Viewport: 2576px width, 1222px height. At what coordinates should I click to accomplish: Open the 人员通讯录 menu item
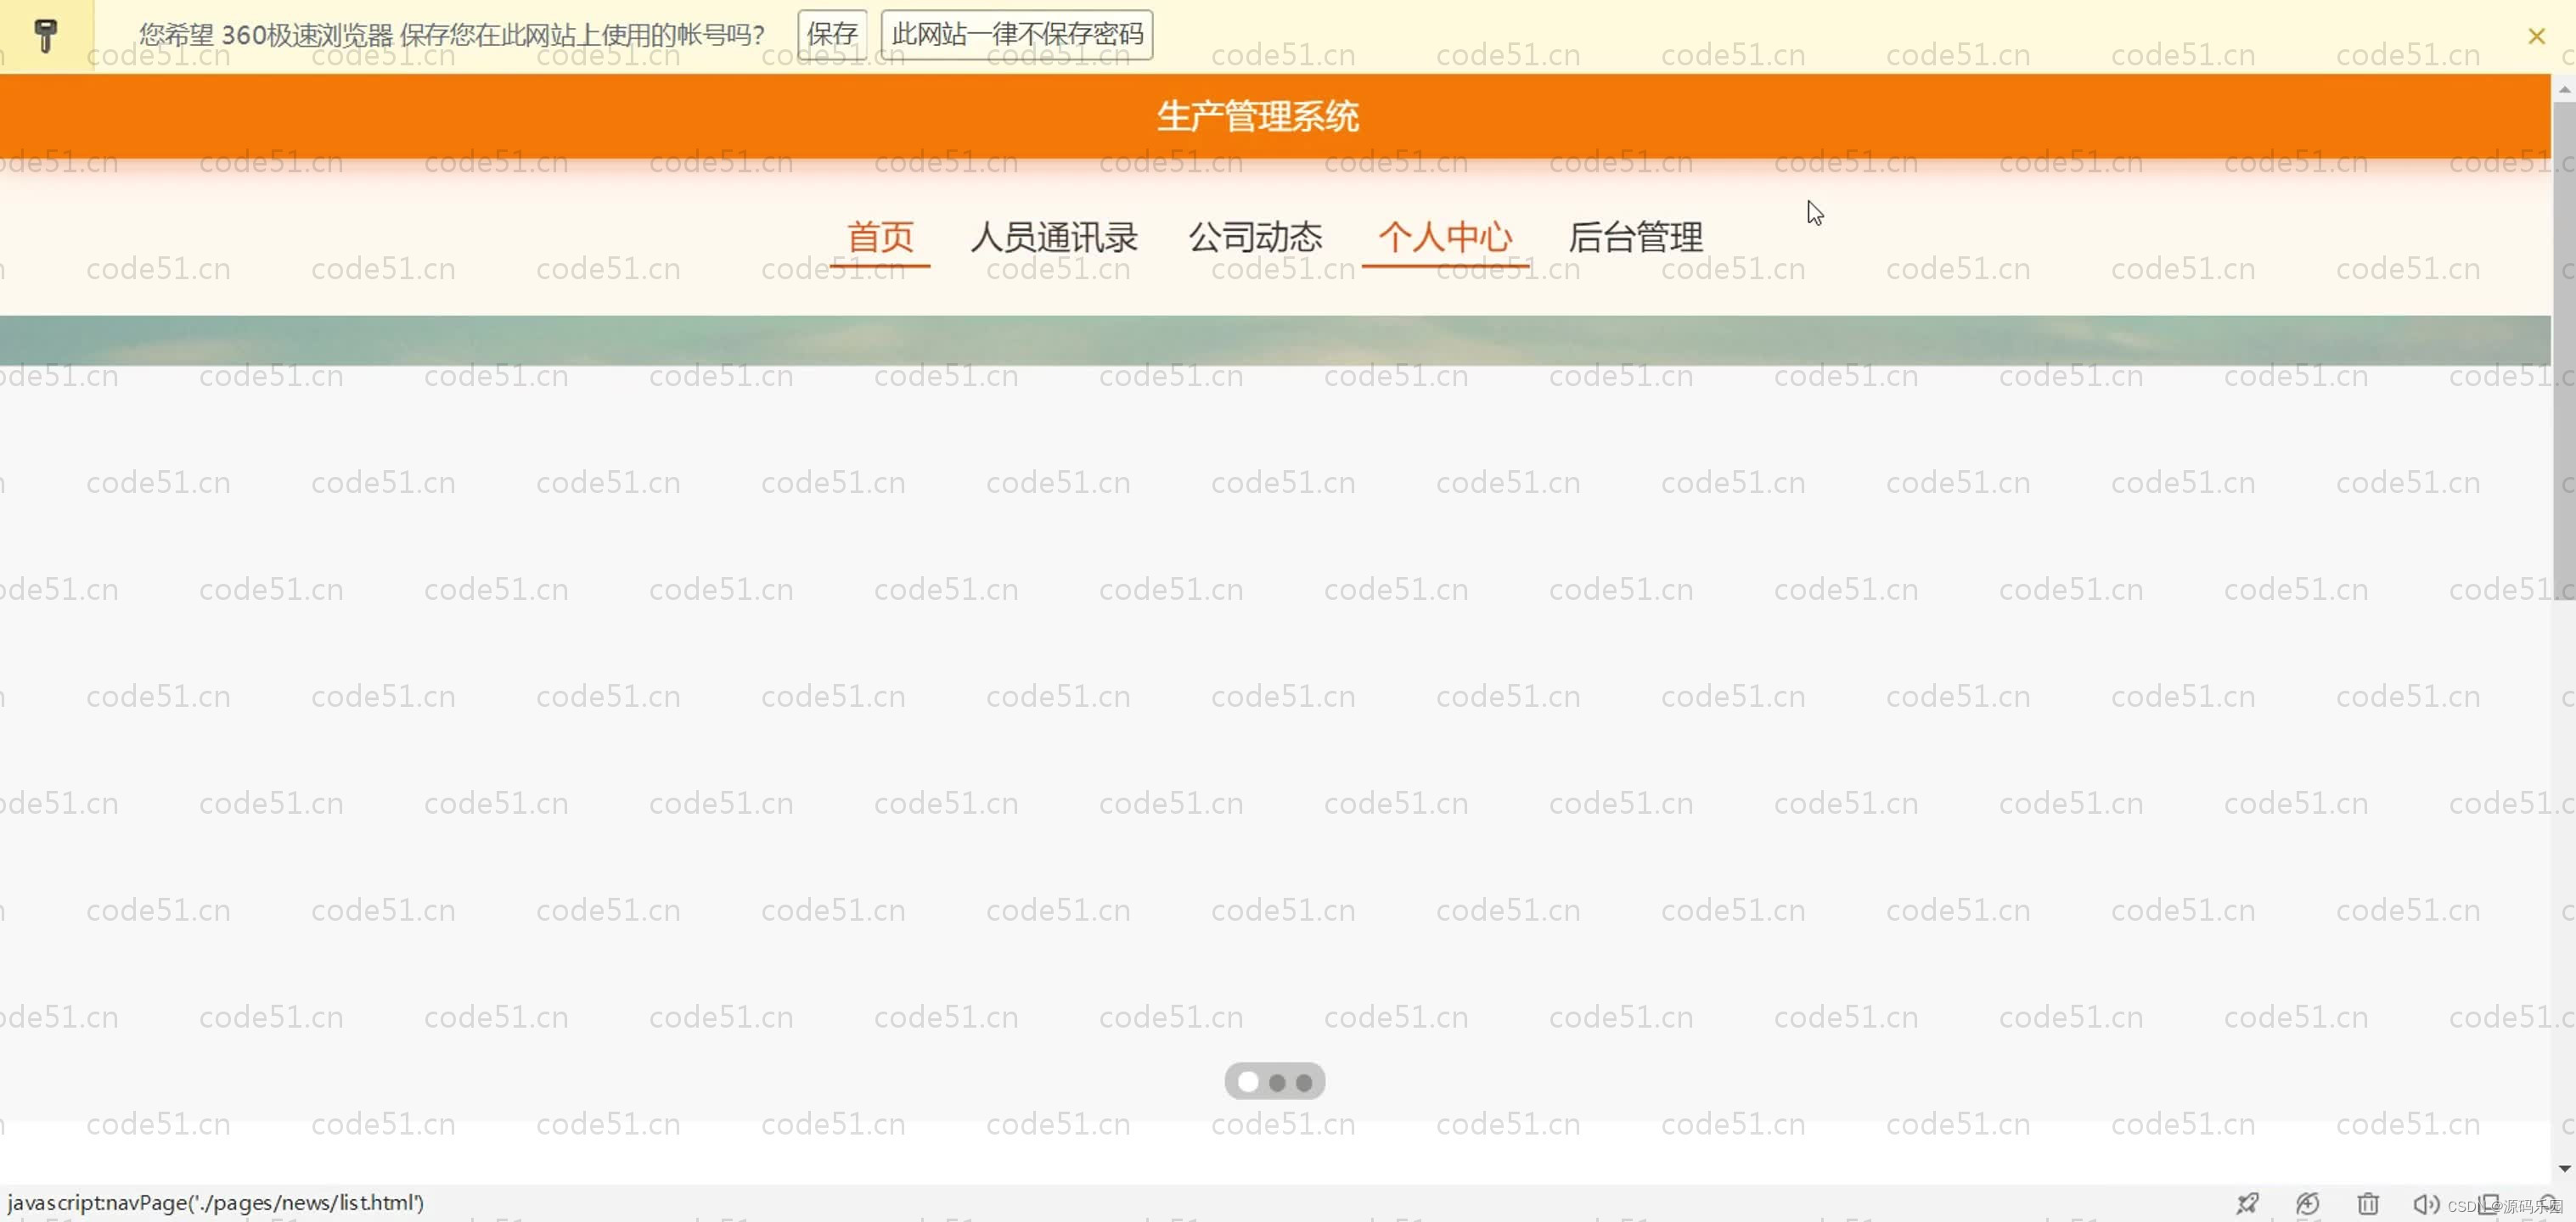(x=1055, y=238)
